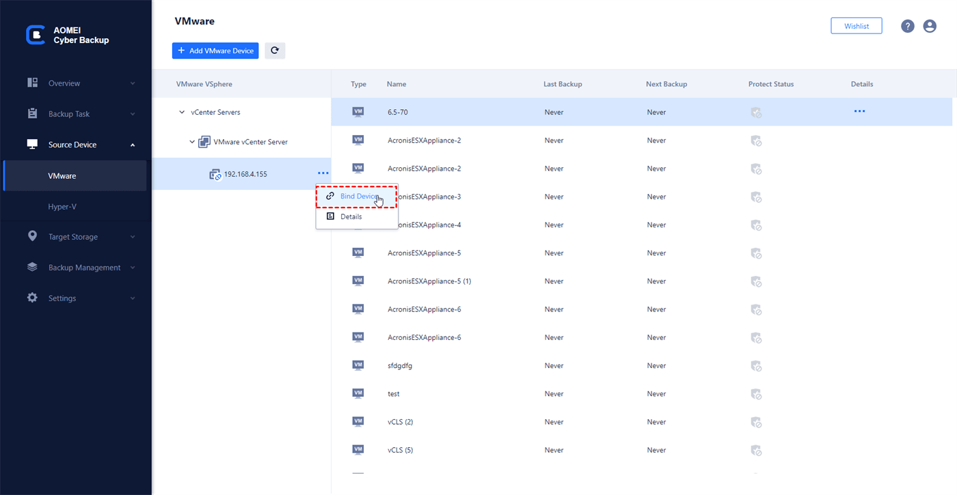This screenshot has height=495, width=957.
Task: Click the VM type icon for sfdgdfg
Action: point(358,365)
